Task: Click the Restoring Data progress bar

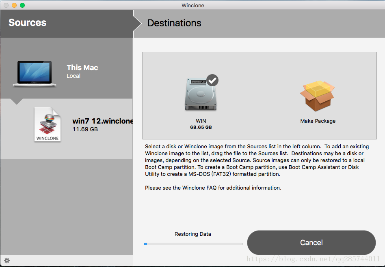Action: [193, 244]
